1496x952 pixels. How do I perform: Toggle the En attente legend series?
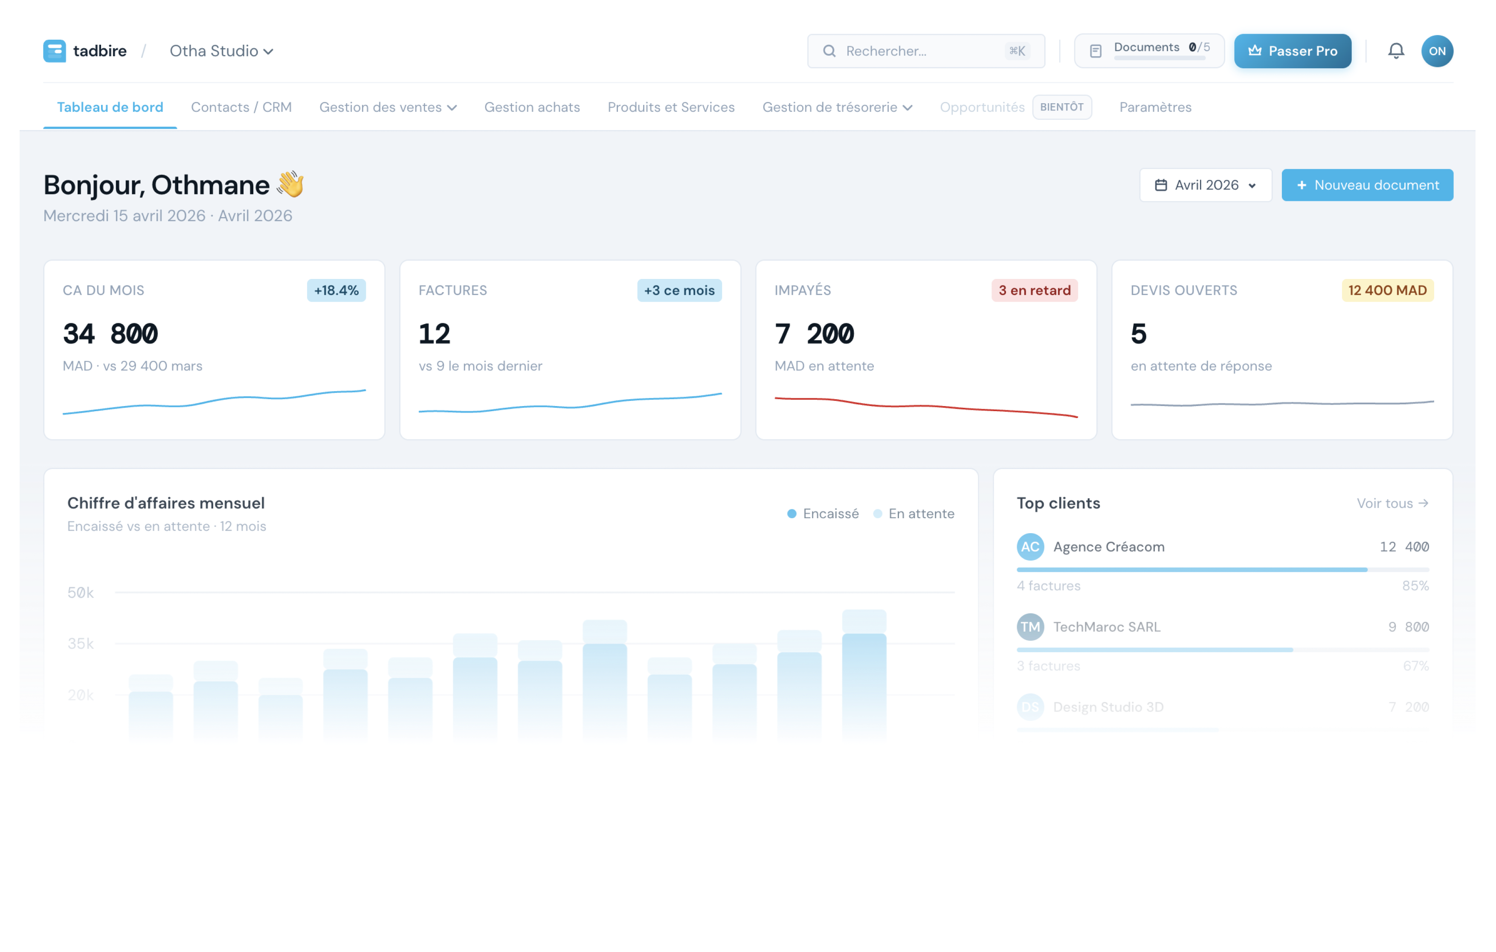913,514
